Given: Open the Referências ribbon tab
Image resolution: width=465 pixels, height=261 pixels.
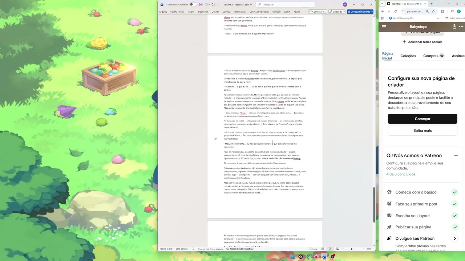Looking at the screenshot, I should point(239,12).
